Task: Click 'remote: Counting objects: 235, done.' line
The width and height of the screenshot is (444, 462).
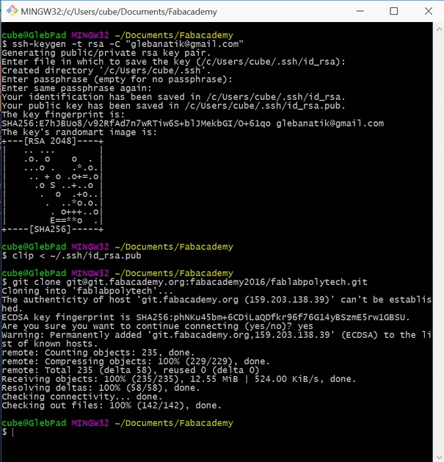Action: tap(98, 353)
